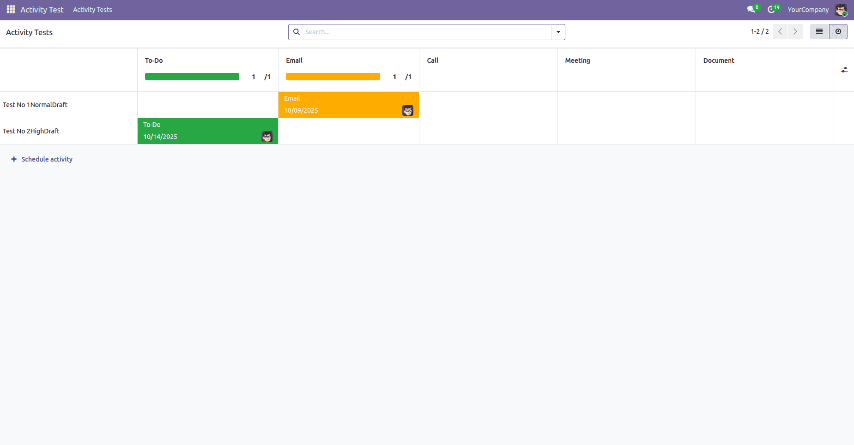Open the column options sliders icon
This screenshot has height=445, width=854.
tap(845, 69)
